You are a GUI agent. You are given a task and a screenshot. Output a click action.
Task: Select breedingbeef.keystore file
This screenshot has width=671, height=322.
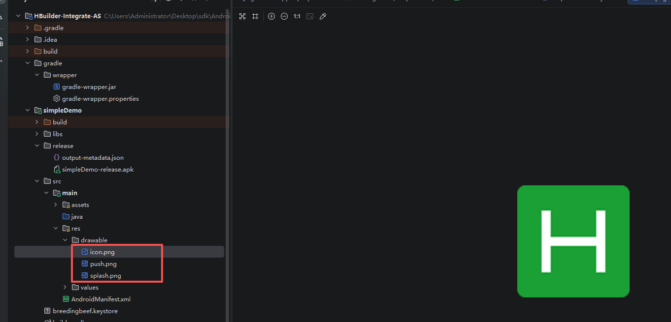(x=85, y=311)
